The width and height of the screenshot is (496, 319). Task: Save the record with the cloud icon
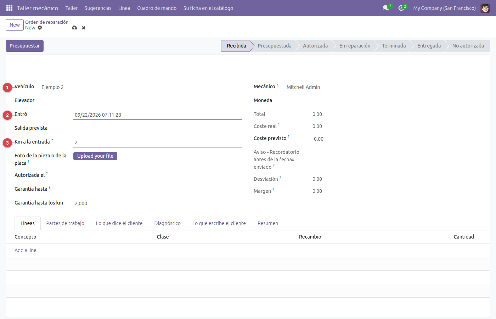click(x=74, y=28)
